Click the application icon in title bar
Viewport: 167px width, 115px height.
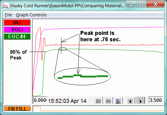point(5,6)
